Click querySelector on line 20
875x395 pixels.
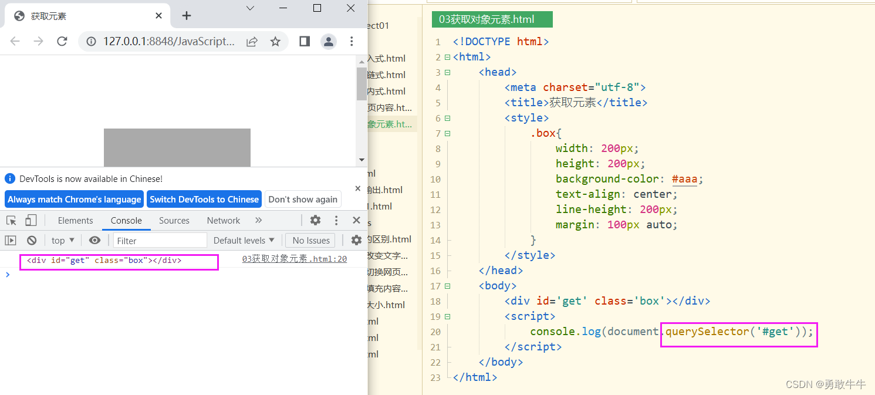pos(708,332)
